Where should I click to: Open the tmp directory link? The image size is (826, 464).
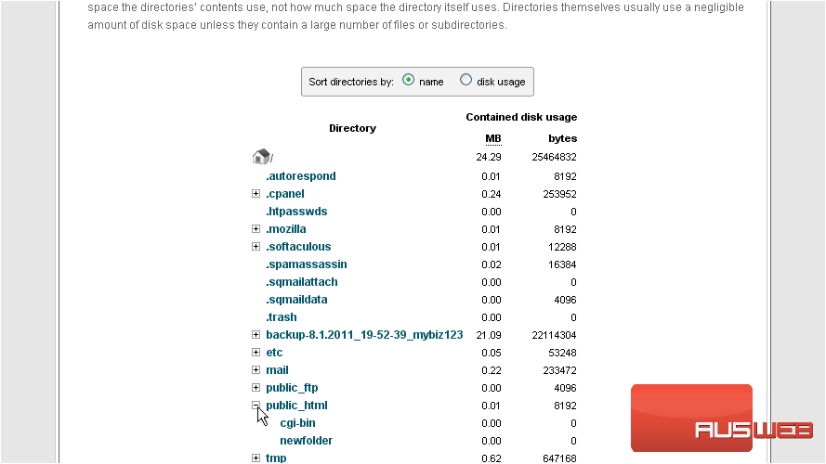pos(276,458)
